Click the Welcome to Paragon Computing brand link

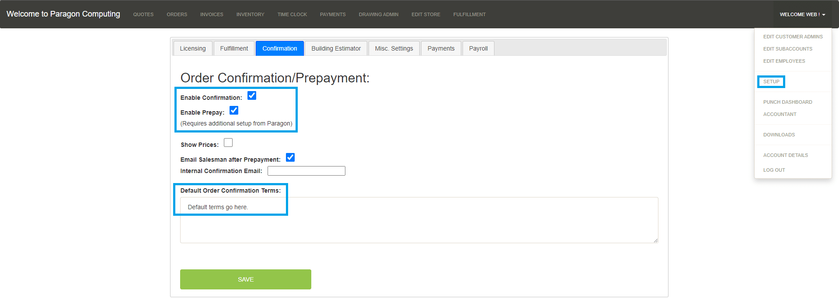(x=63, y=14)
